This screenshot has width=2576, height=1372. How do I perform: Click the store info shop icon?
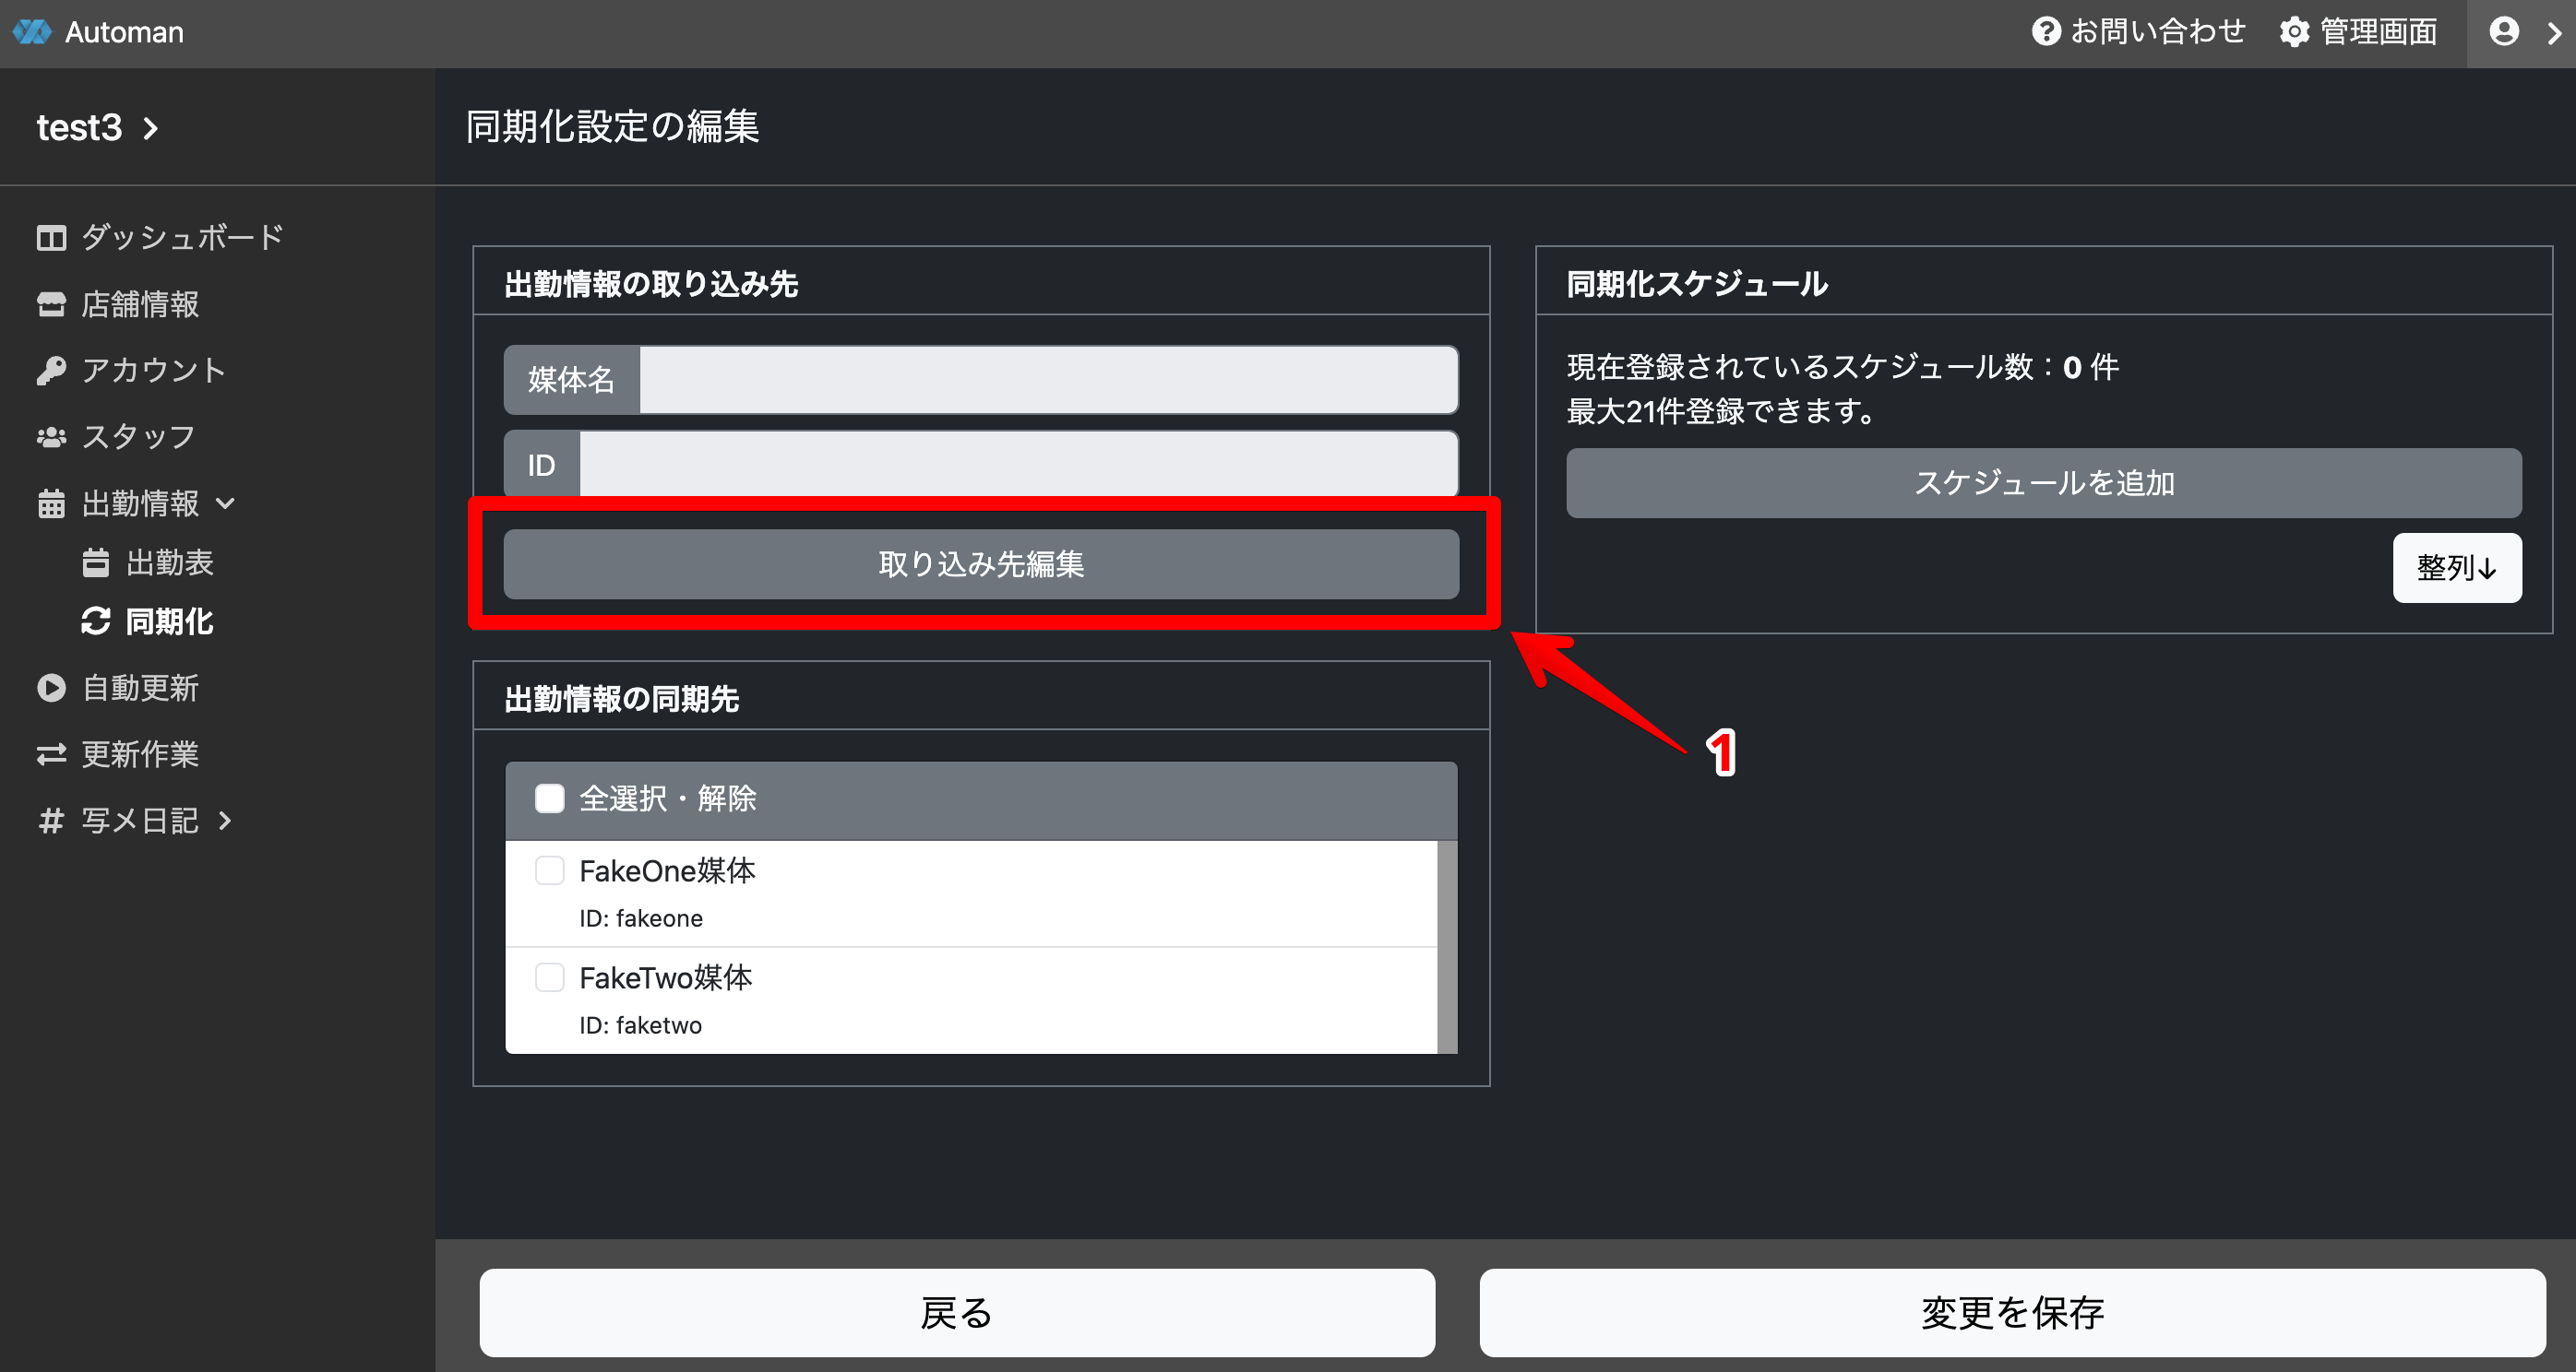[51, 303]
